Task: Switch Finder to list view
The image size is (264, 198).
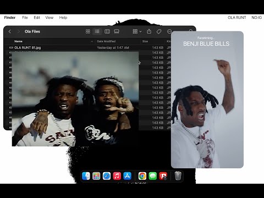Action: pyautogui.click(x=97, y=31)
